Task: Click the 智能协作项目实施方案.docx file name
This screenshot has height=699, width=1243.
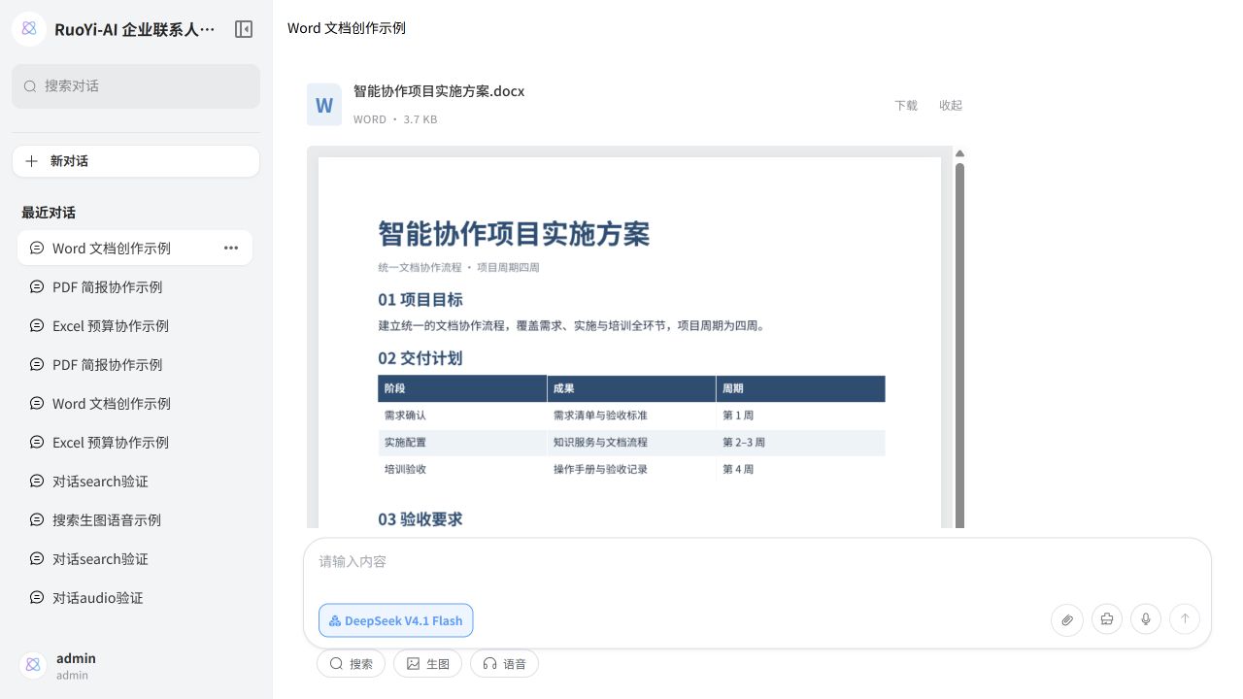Action: [x=439, y=91]
